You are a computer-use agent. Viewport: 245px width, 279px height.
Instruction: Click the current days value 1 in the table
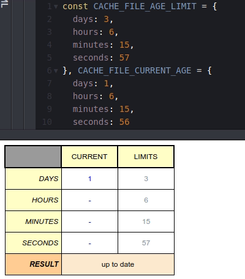tap(89, 179)
